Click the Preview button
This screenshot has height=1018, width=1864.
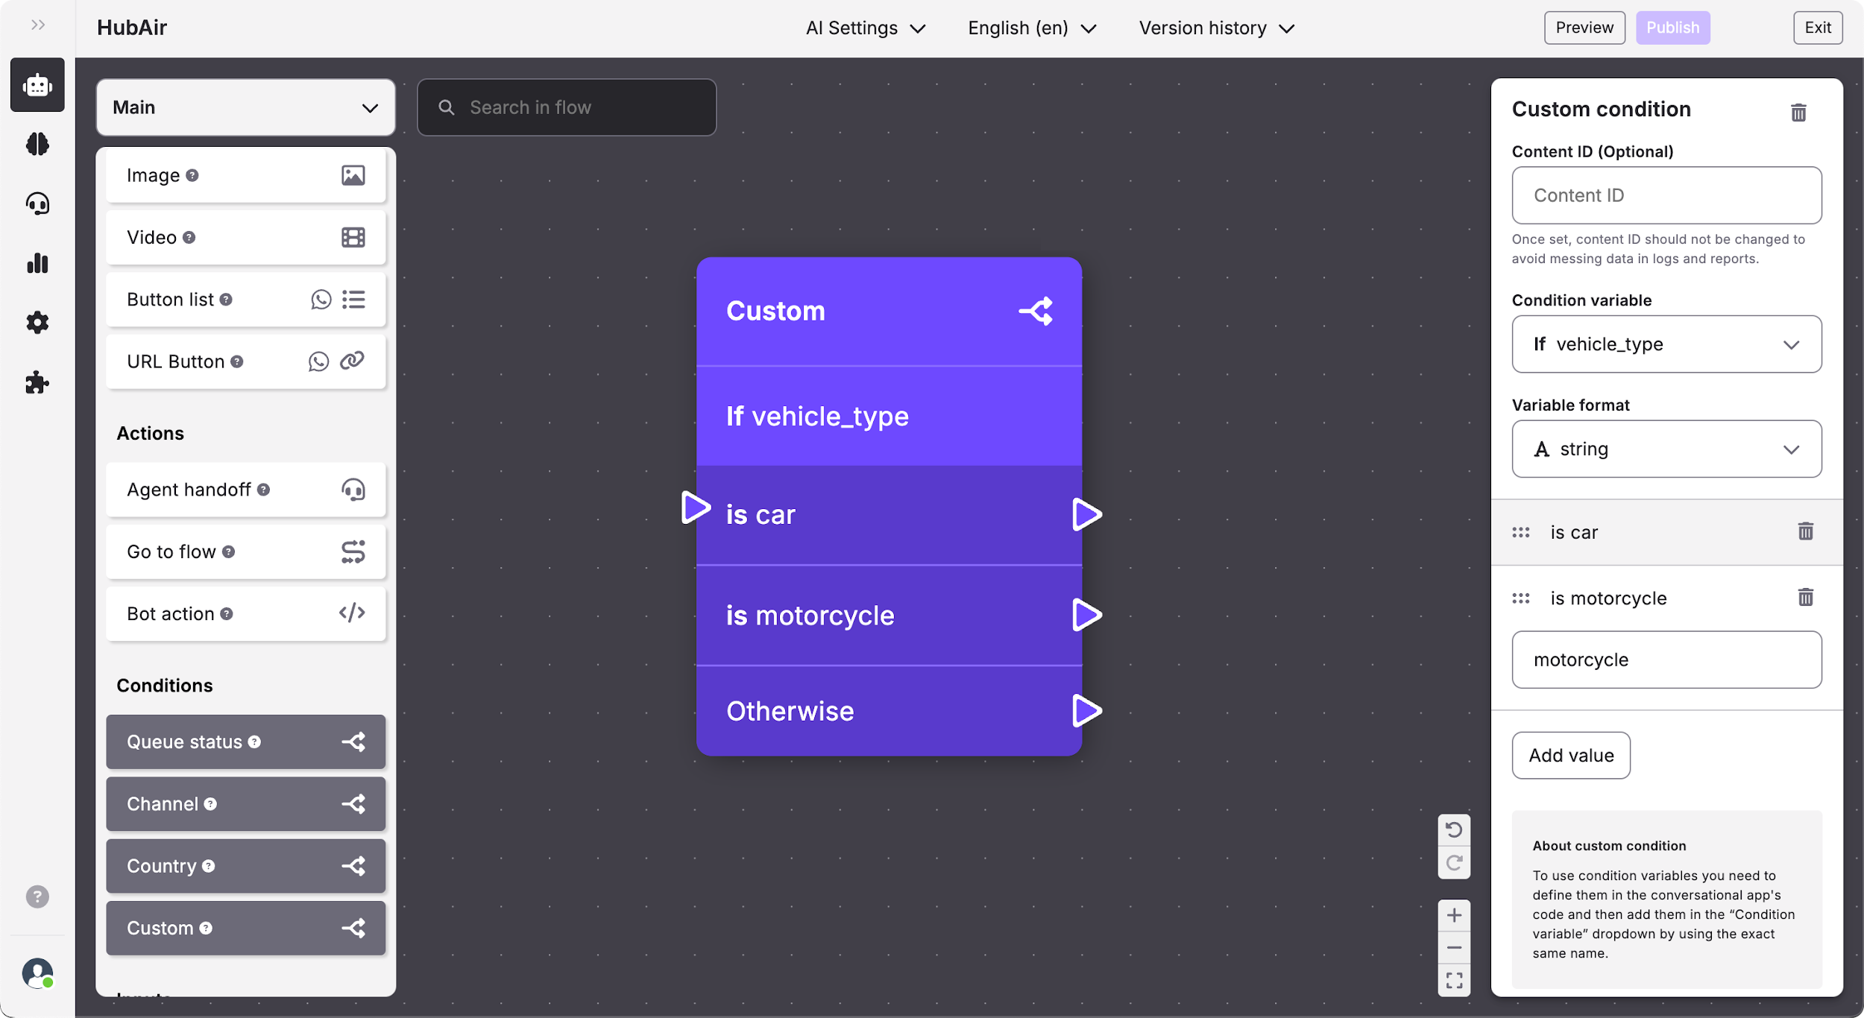1584,28
